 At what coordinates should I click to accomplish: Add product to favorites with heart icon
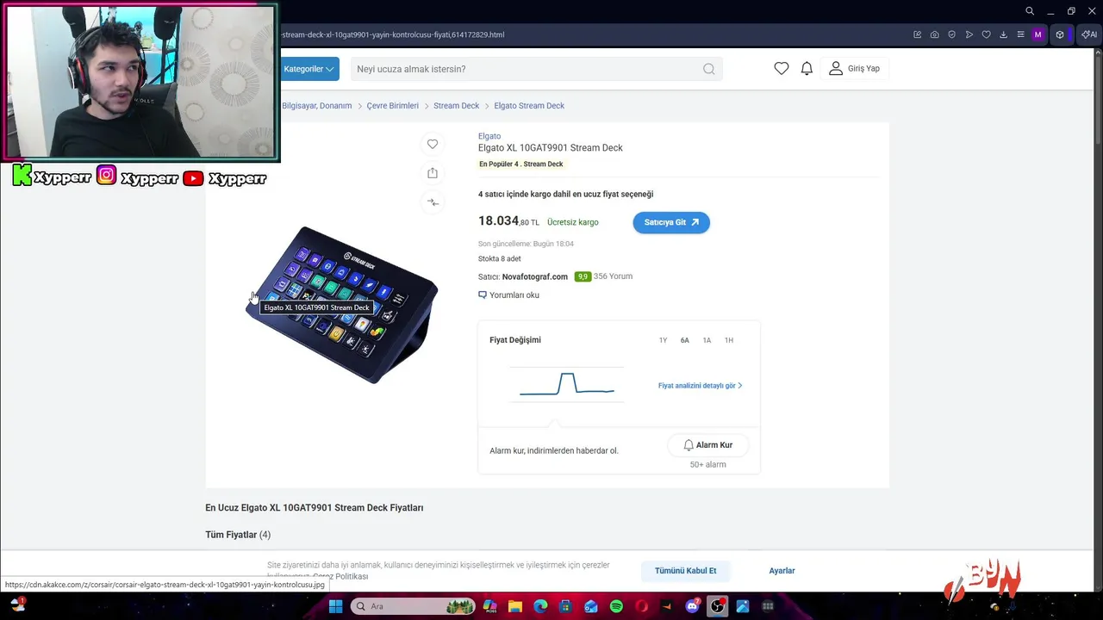(x=433, y=144)
